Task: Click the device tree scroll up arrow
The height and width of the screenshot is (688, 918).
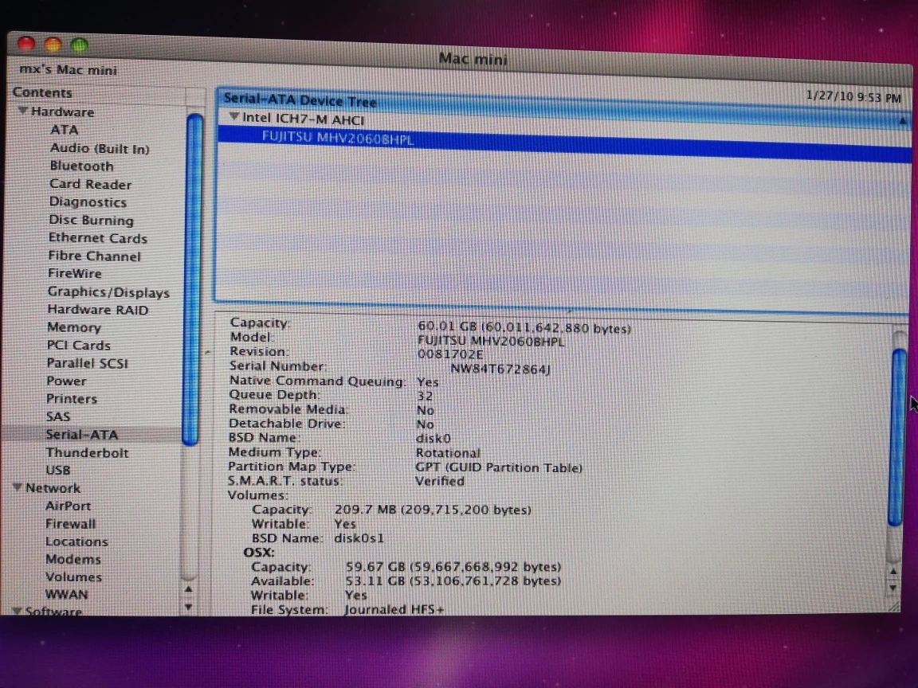Action: coord(902,121)
